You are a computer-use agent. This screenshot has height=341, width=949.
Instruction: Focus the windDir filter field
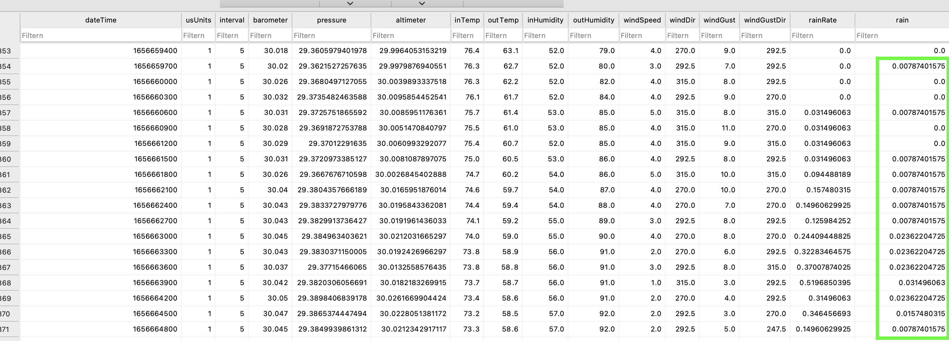(x=682, y=35)
